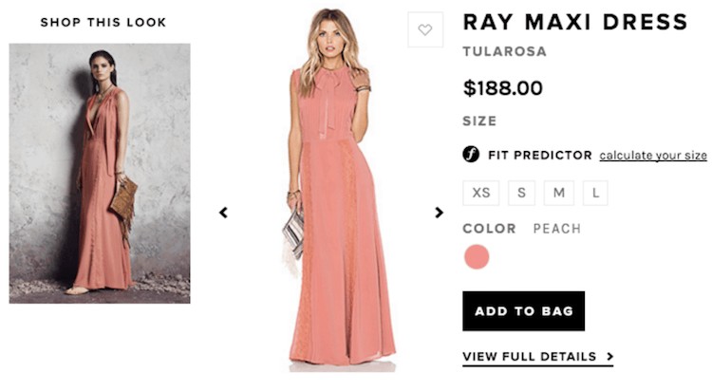The image size is (712, 391).
Task: Add dress to wishlist with heart icon
Action: [x=424, y=30]
